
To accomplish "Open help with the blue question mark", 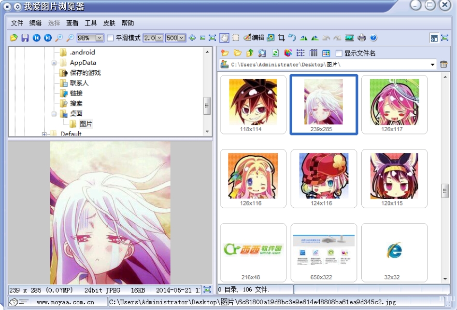I will click(x=373, y=38).
